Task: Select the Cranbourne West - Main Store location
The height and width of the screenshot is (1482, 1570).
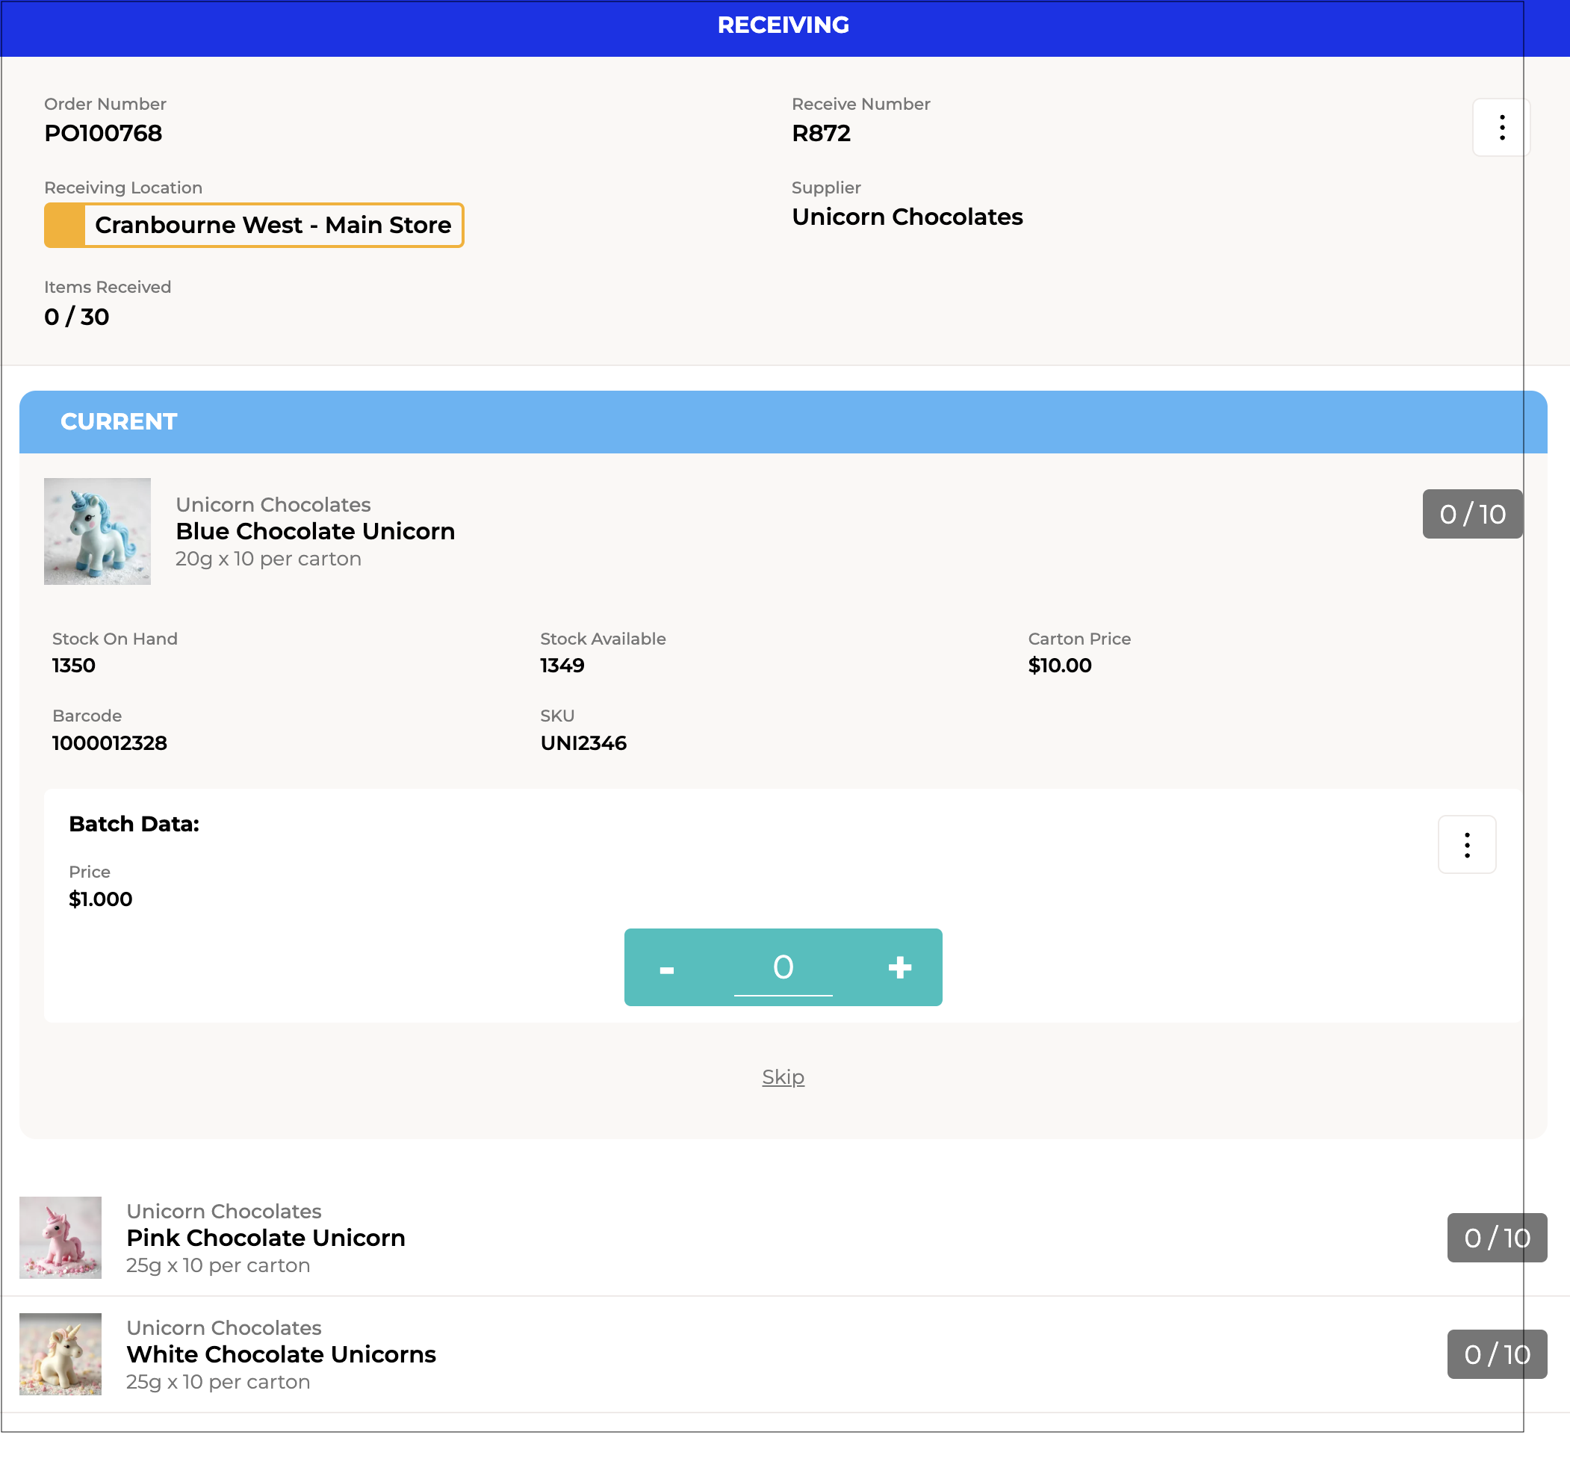Action: 273,225
